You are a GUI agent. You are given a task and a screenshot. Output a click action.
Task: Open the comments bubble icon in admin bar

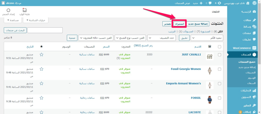coord(210,3)
